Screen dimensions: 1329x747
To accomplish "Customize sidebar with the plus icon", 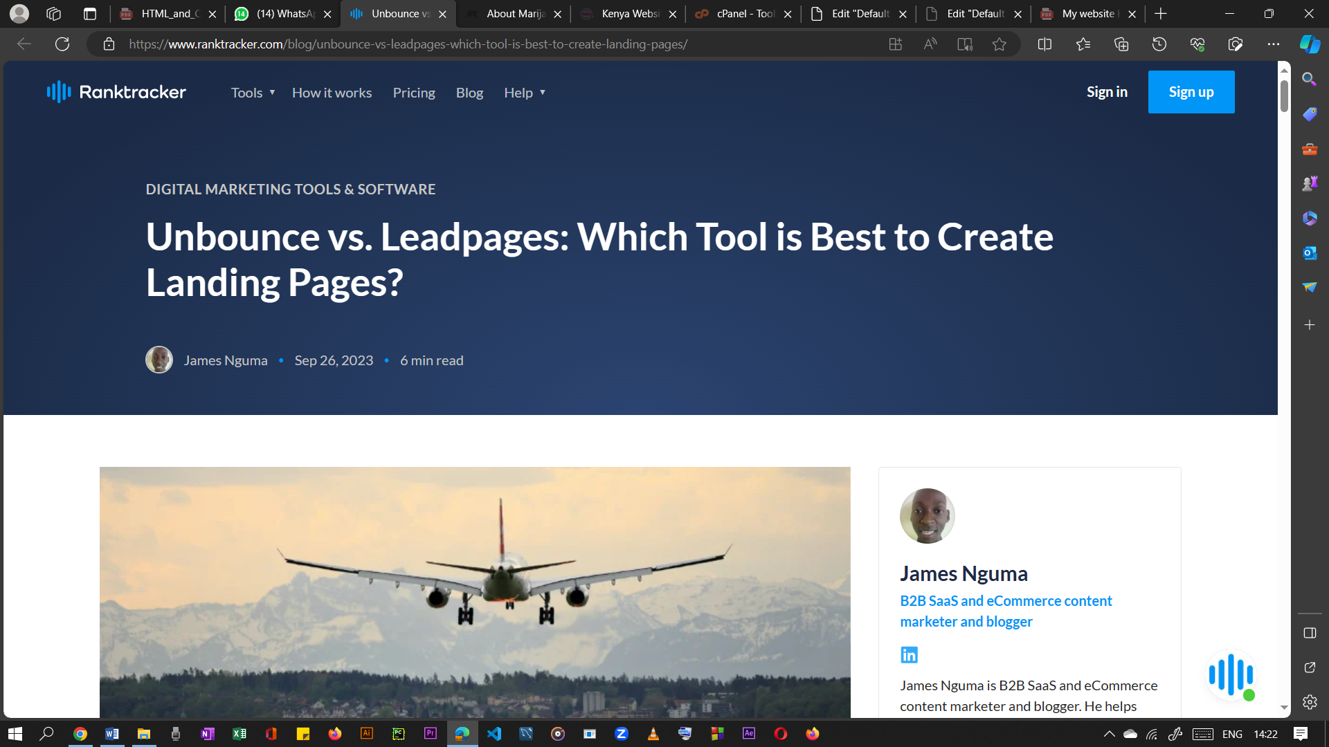I will (1310, 324).
